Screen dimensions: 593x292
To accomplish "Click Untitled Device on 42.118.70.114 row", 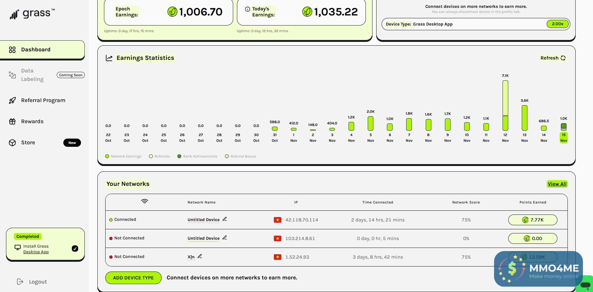I will [x=204, y=220].
